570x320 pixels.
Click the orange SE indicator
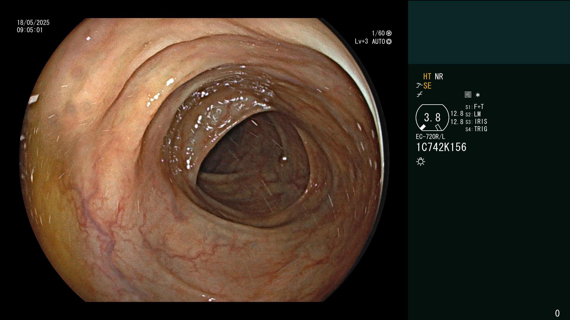(x=427, y=86)
